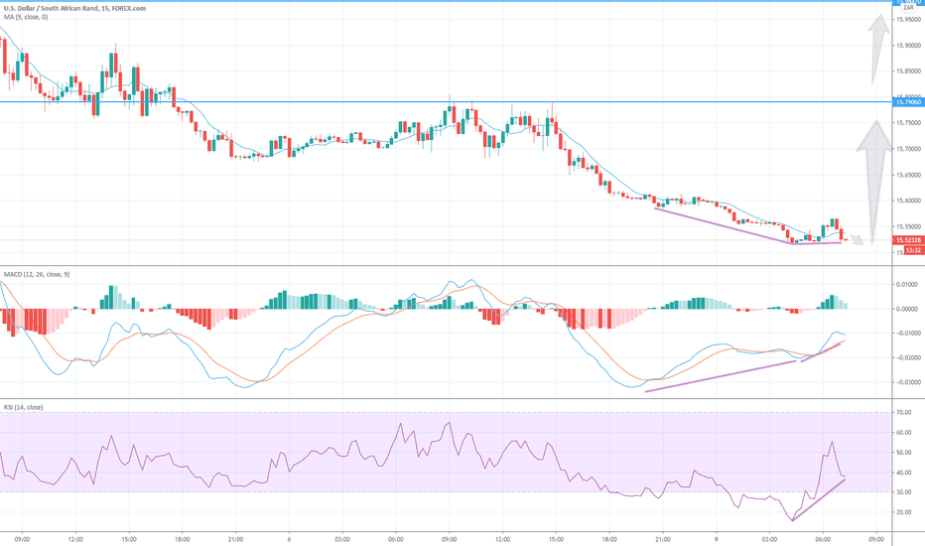
Task: Click the 15.95000 price axis label
Action: coord(908,20)
